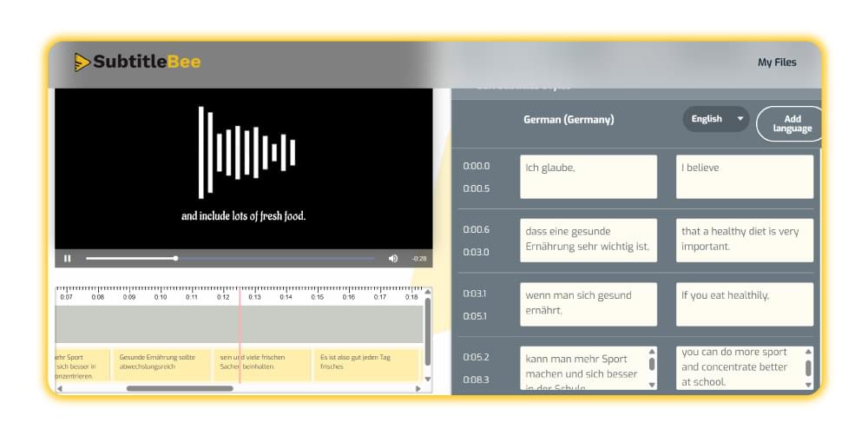868x436 pixels.
Task: Edit the 'Ich glaube,' subtitle field
Action: tap(589, 176)
